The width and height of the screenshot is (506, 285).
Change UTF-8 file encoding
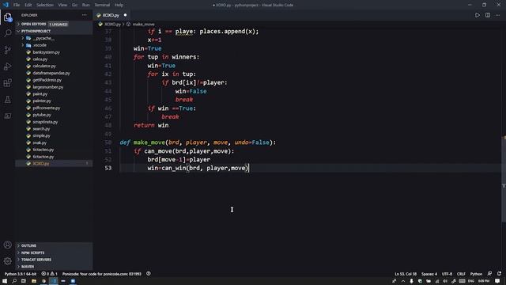click(447, 274)
